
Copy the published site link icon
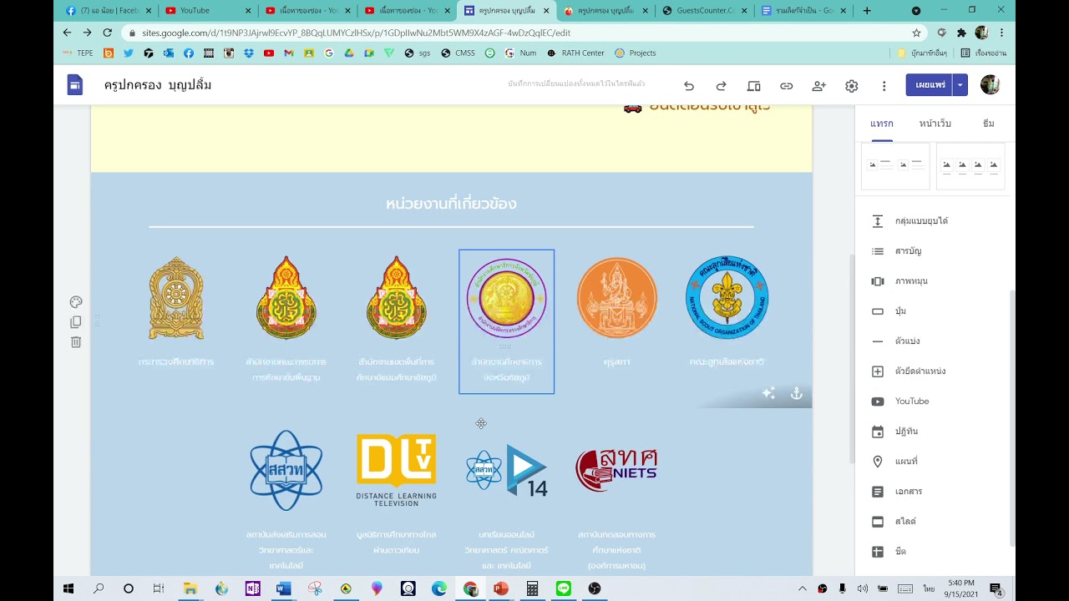[786, 86]
